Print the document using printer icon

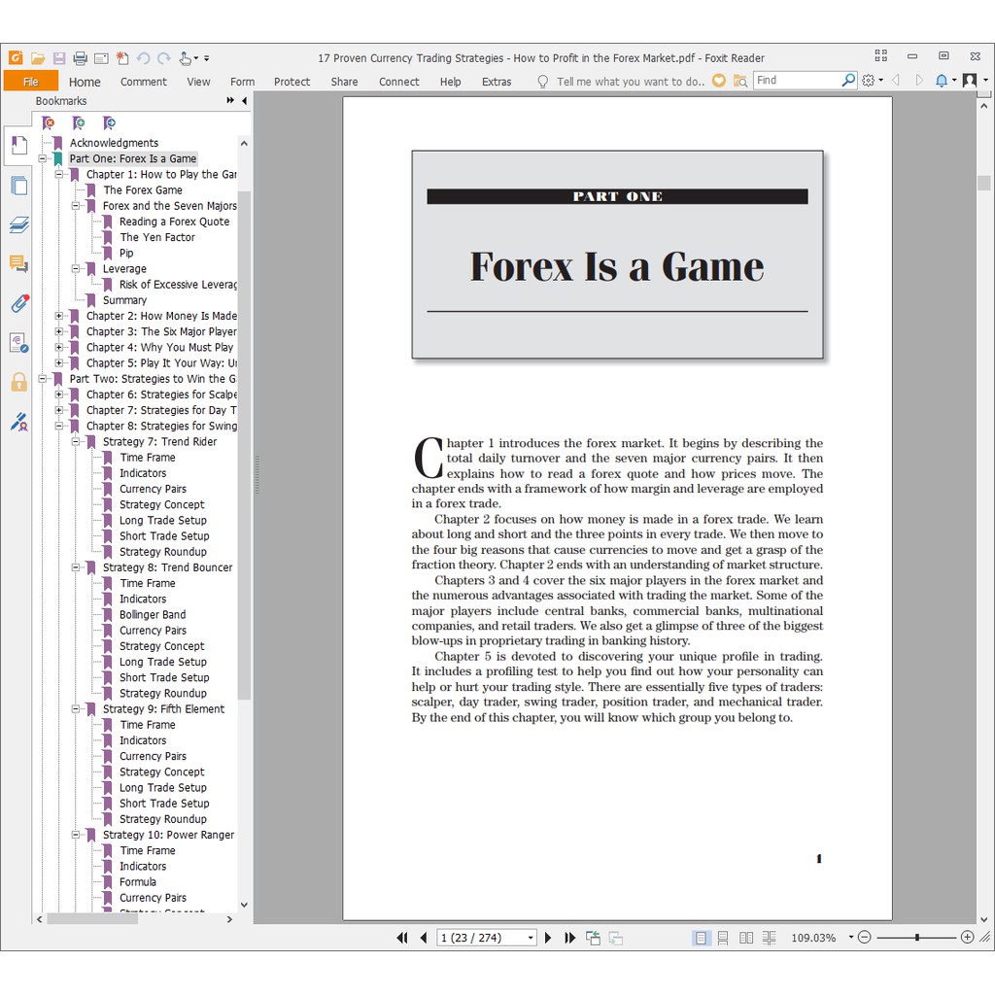pos(80,58)
